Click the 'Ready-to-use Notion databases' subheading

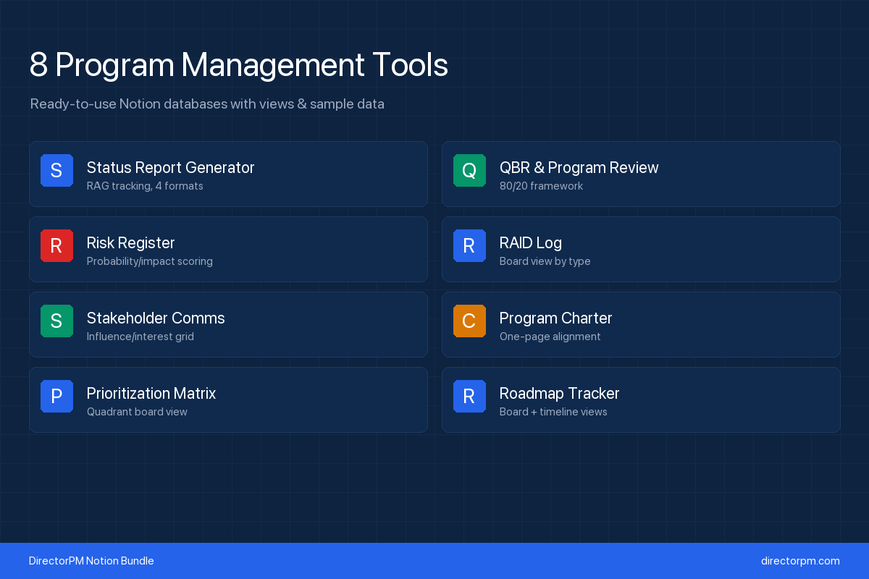coord(207,104)
